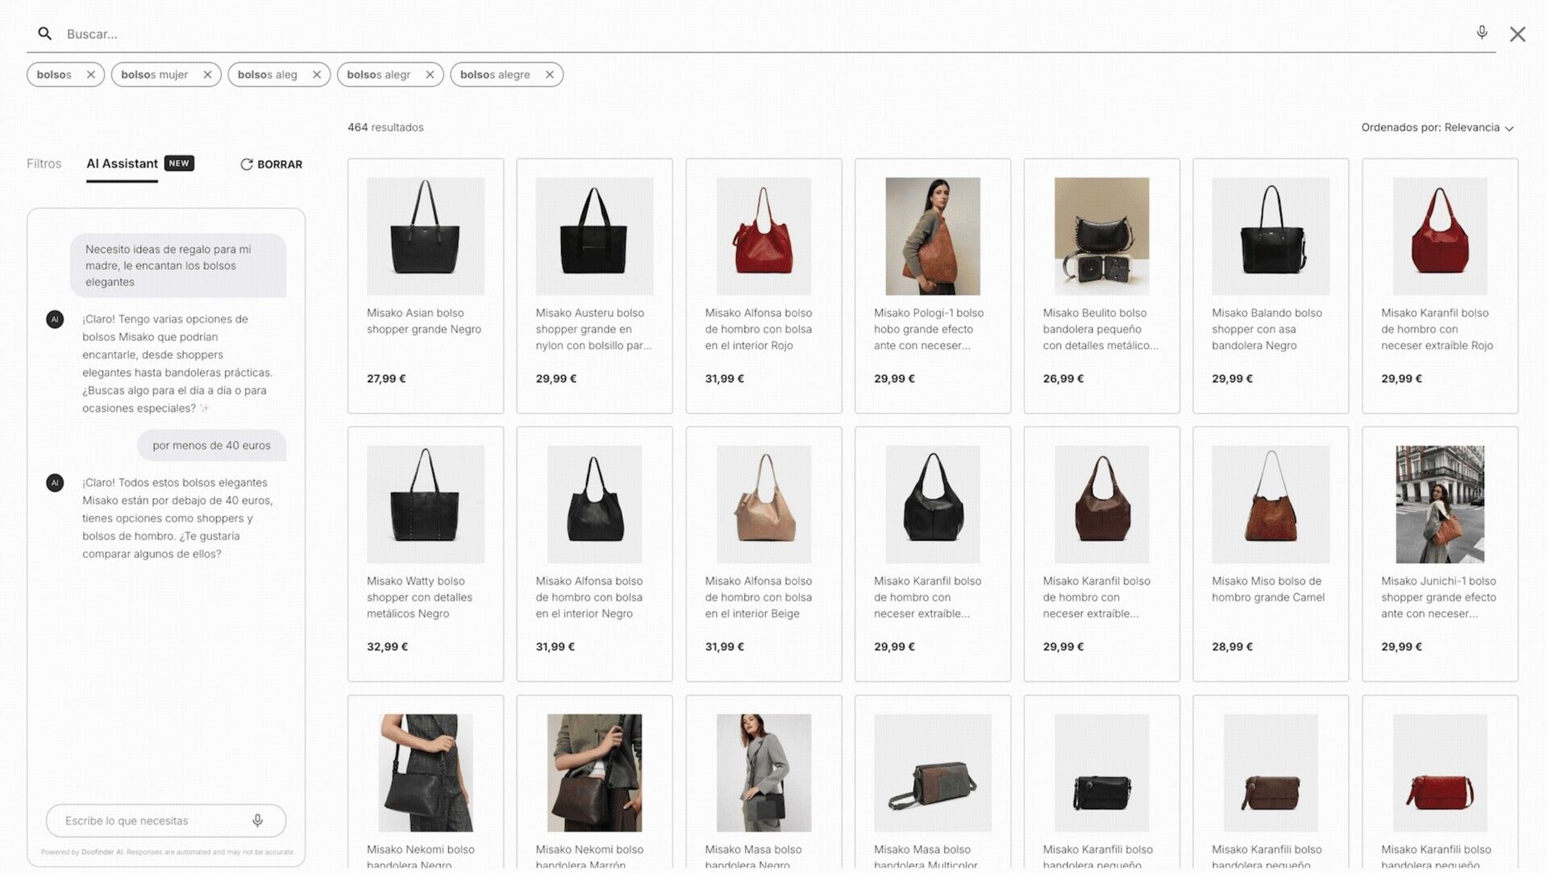Image resolution: width=1548 pixels, height=873 pixels.
Task: Remove the 'bolsos mujer' suggestion chip
Action: click(207, 75)
